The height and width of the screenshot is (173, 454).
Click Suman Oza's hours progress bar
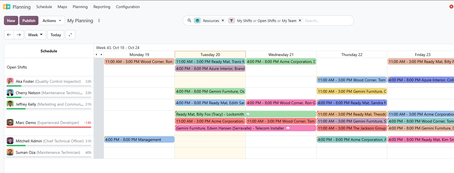tap(49, 157)
